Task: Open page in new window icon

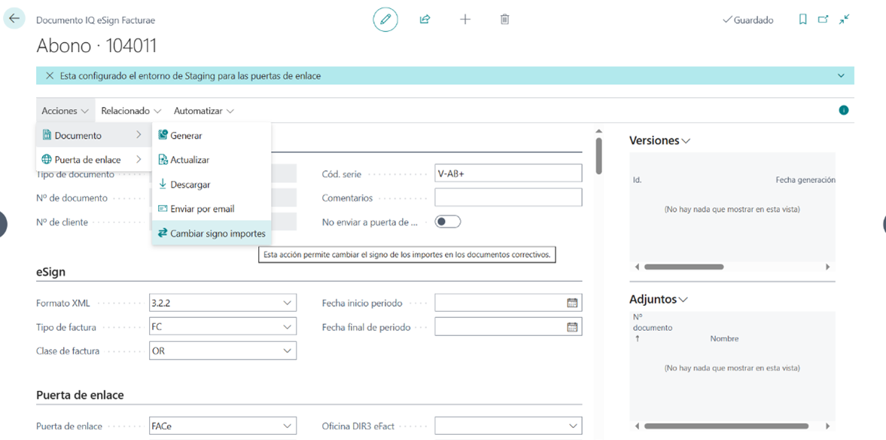Action: pos(823,20)
